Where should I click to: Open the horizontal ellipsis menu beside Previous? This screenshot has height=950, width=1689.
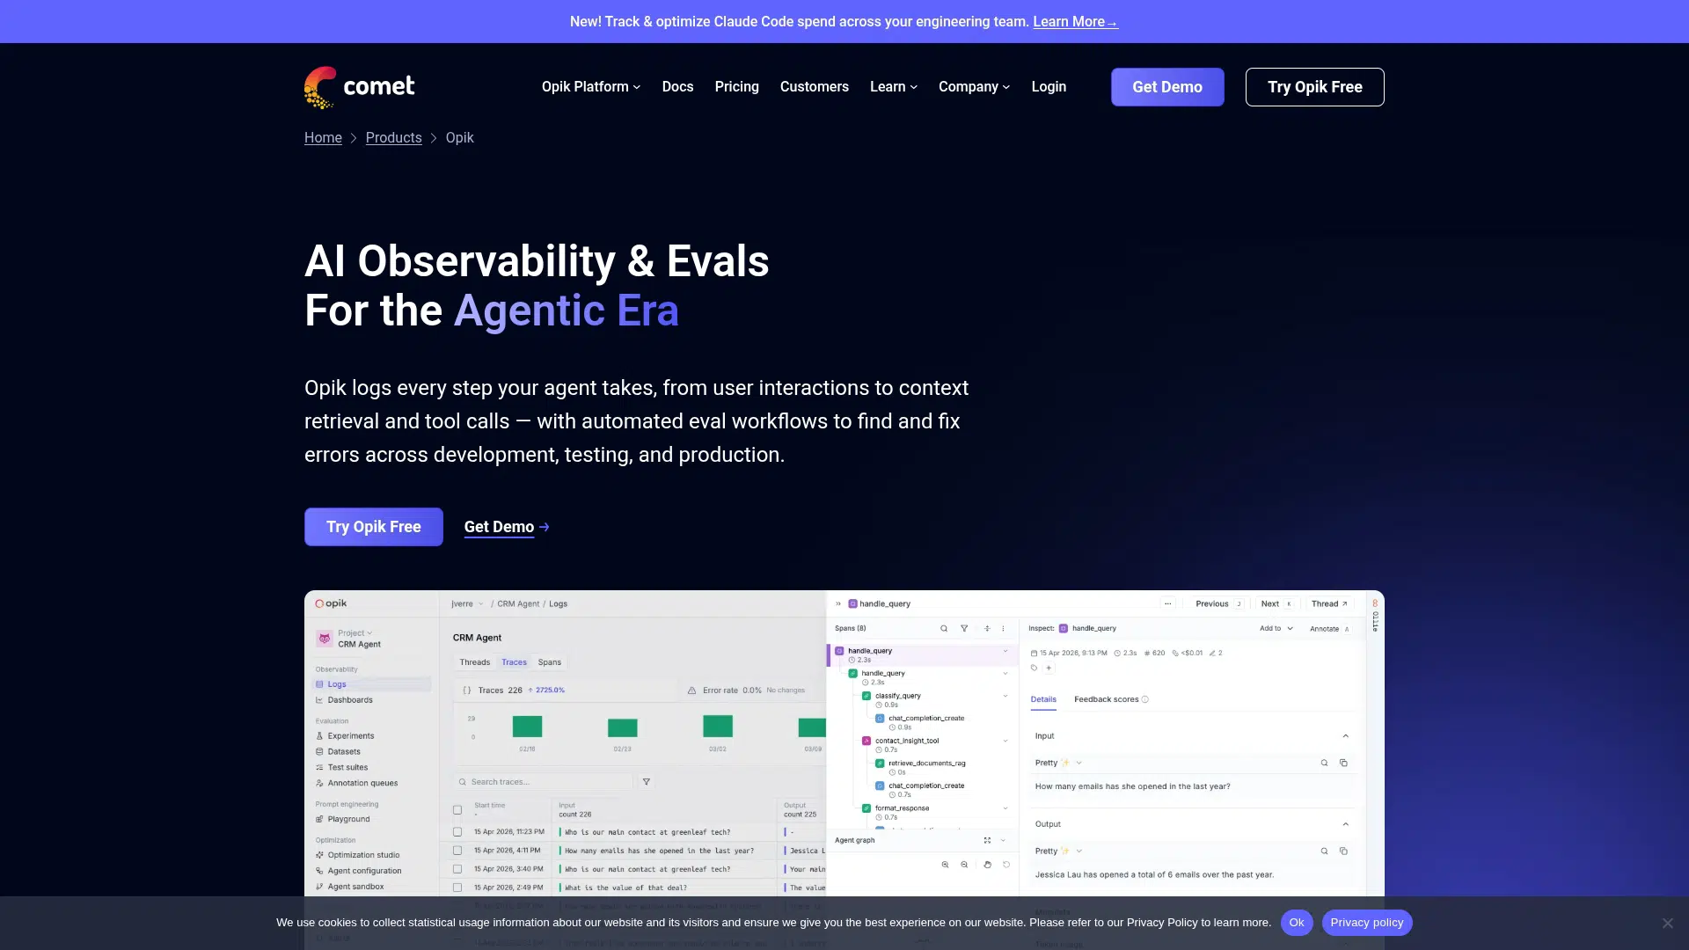point(1167,604)
